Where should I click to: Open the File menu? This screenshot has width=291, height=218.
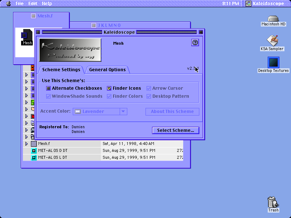[20, 4]
